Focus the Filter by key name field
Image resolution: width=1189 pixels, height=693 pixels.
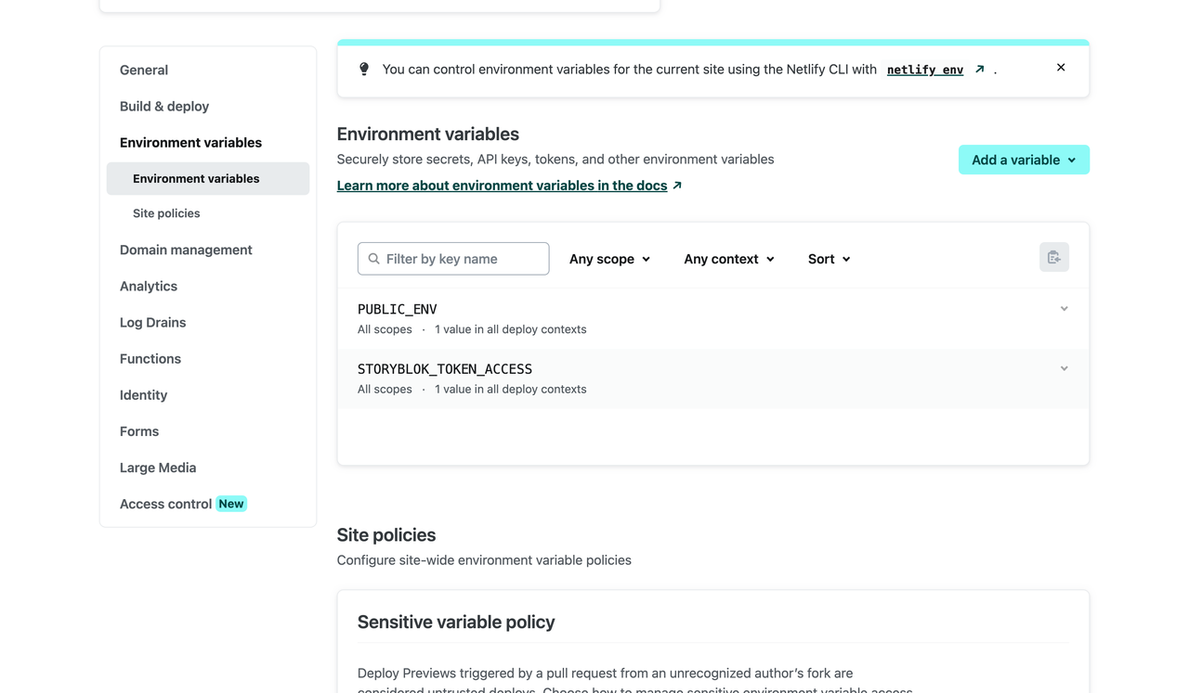click(453, 259)
